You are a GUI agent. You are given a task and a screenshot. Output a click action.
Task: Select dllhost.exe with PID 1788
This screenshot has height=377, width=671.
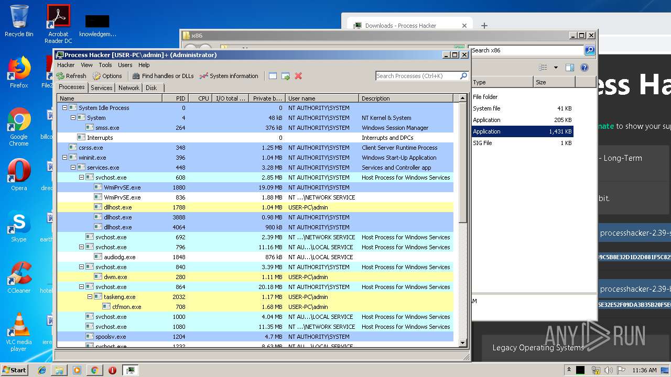255,207
